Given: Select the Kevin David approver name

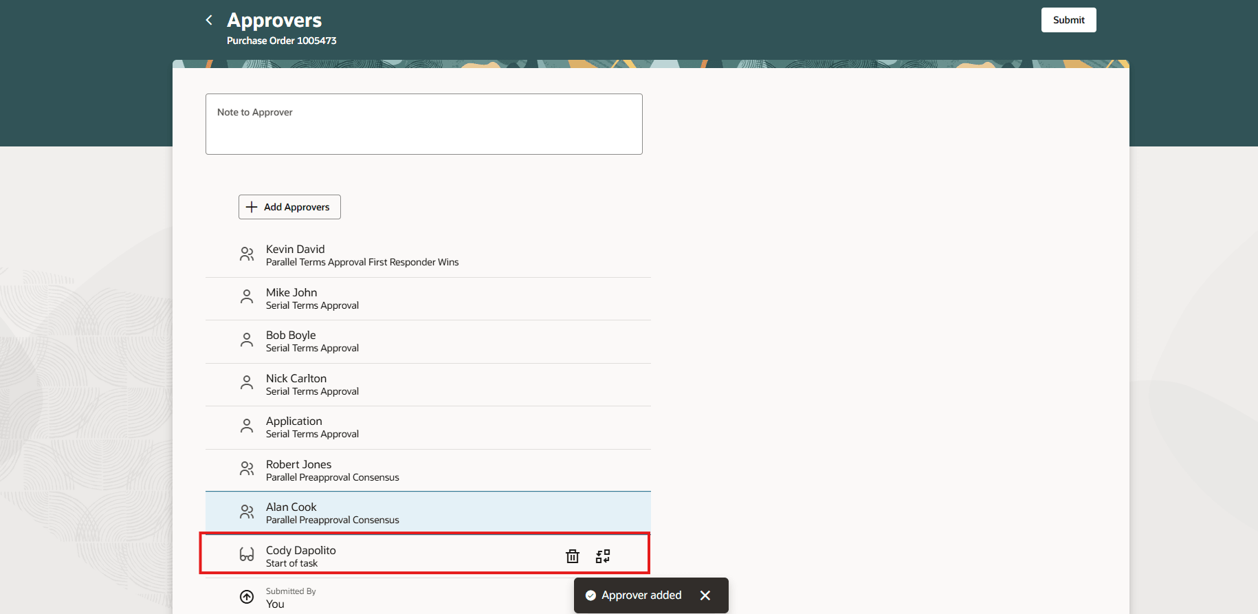Looking at the screenshot, I should 296,249.
